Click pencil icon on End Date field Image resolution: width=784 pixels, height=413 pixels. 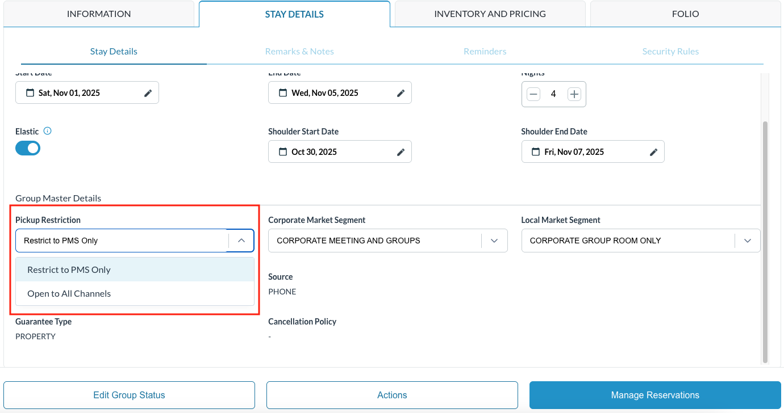point(401,93)
